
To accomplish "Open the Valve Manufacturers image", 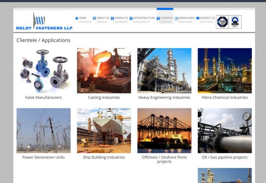I will tap(43, 71).
